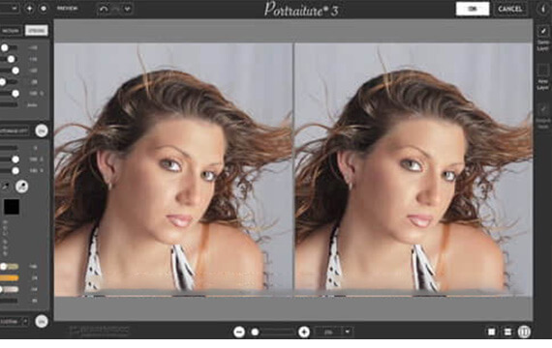The height and width of the screenshot is (348, 552).
Task: Click the redo arrow icon
Action: (x=115, y=9)
